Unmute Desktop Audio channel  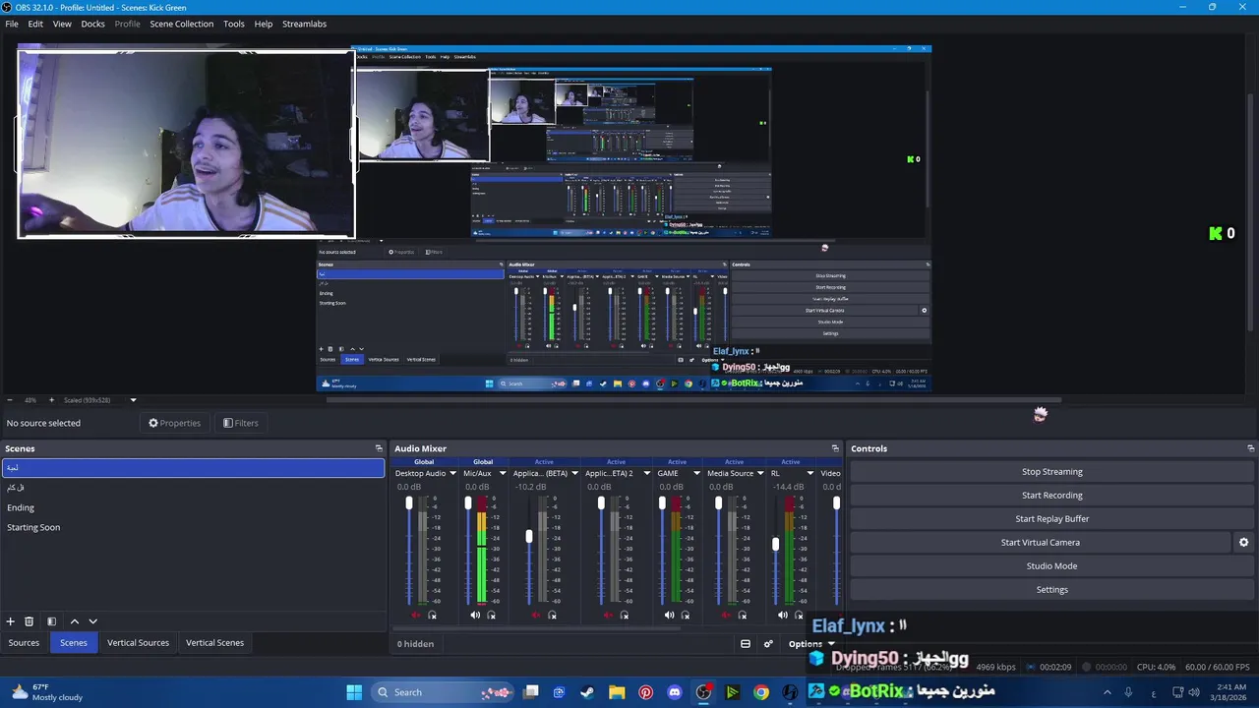(416, 616)
